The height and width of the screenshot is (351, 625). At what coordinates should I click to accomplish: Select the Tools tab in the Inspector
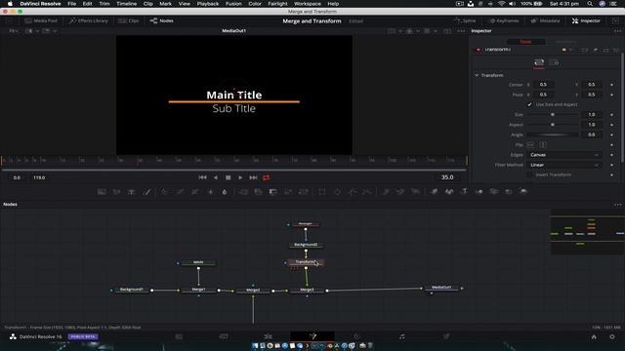point(525,41)
